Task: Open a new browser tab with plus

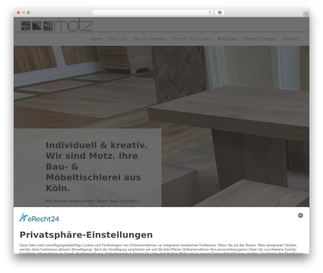Action: coord(306,14)
